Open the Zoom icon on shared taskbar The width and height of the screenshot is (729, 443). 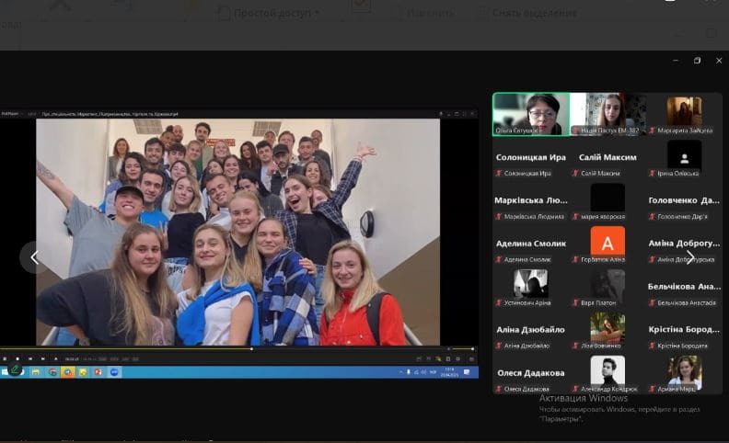[114, 372]
